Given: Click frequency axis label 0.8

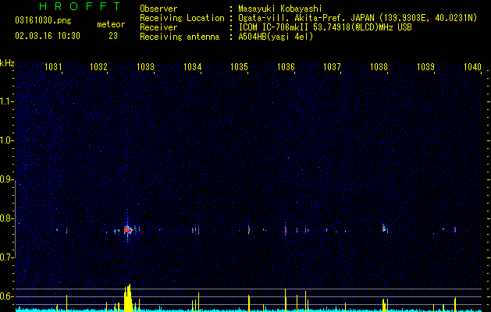Looking at the screenshot, I should click(7, 218).
